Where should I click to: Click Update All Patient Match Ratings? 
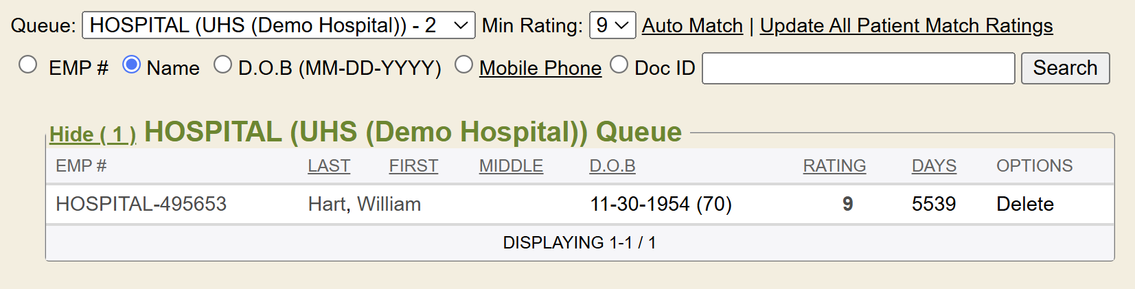906,25
